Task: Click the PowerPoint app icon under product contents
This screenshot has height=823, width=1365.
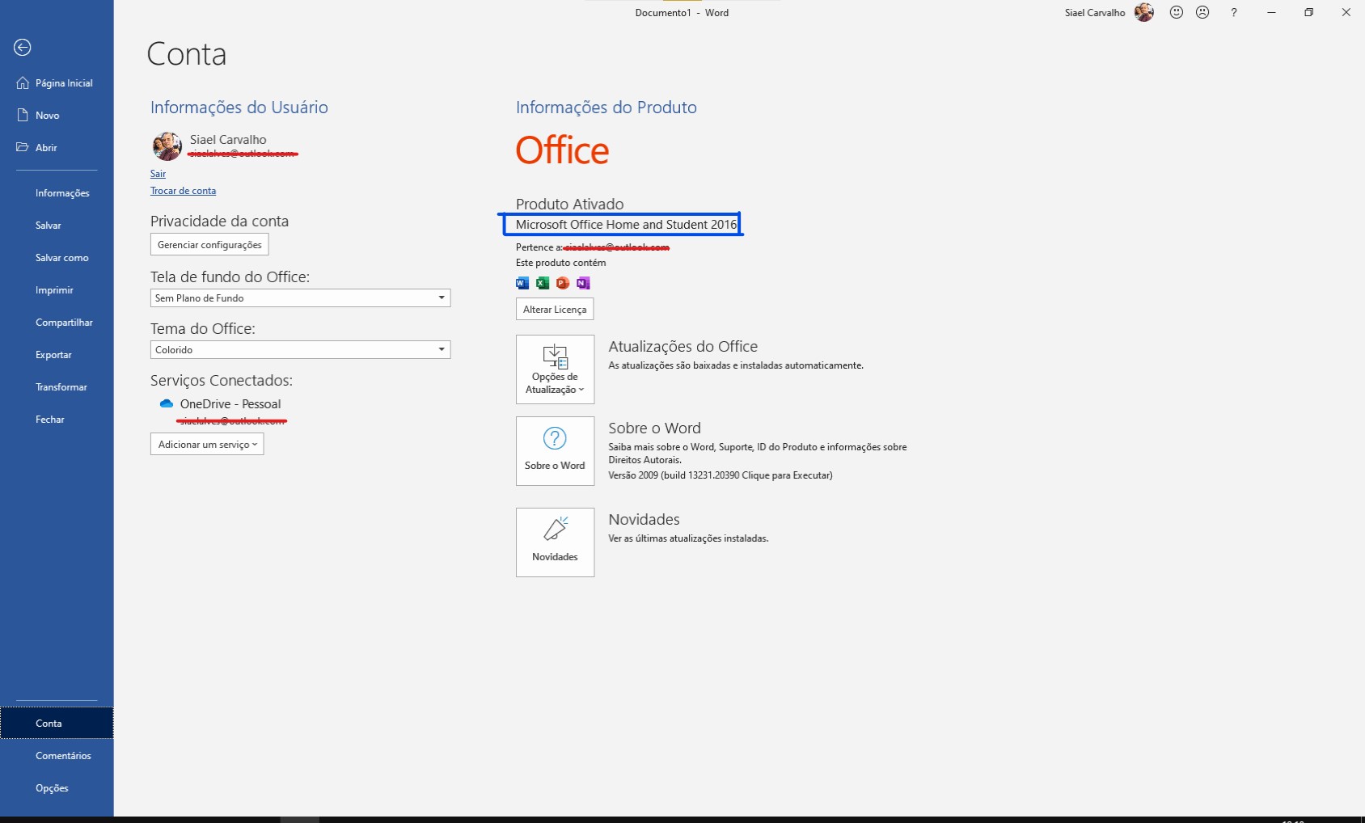Action: (x=563, y=283)
